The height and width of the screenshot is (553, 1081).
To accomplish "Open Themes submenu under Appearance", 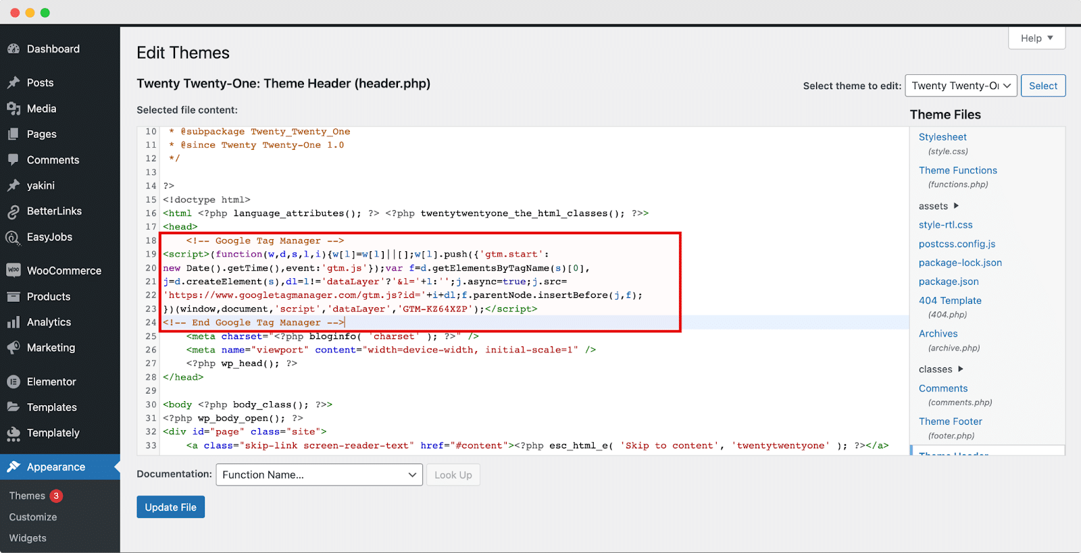I will click(27, 496).
